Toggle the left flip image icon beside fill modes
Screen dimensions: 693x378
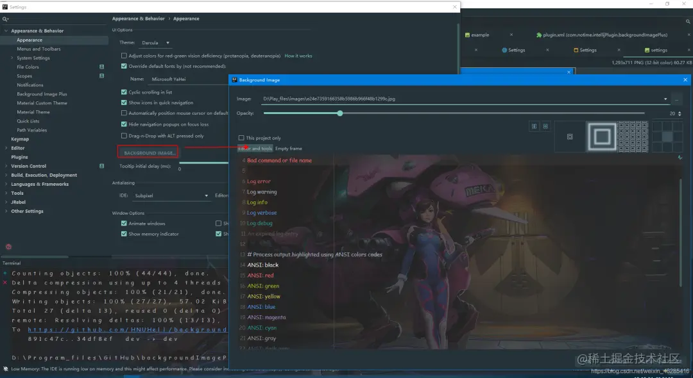[x=534, y=126]
